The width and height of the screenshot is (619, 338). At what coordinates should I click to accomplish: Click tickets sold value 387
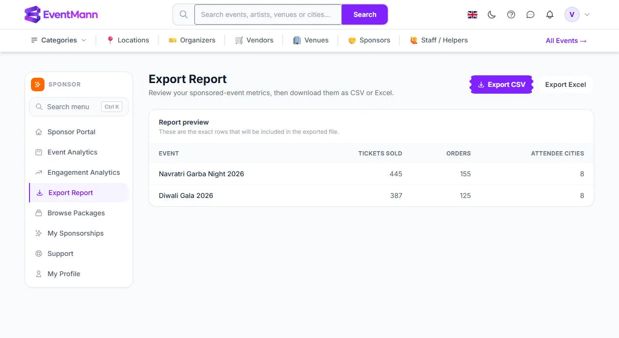pos(396,196)
